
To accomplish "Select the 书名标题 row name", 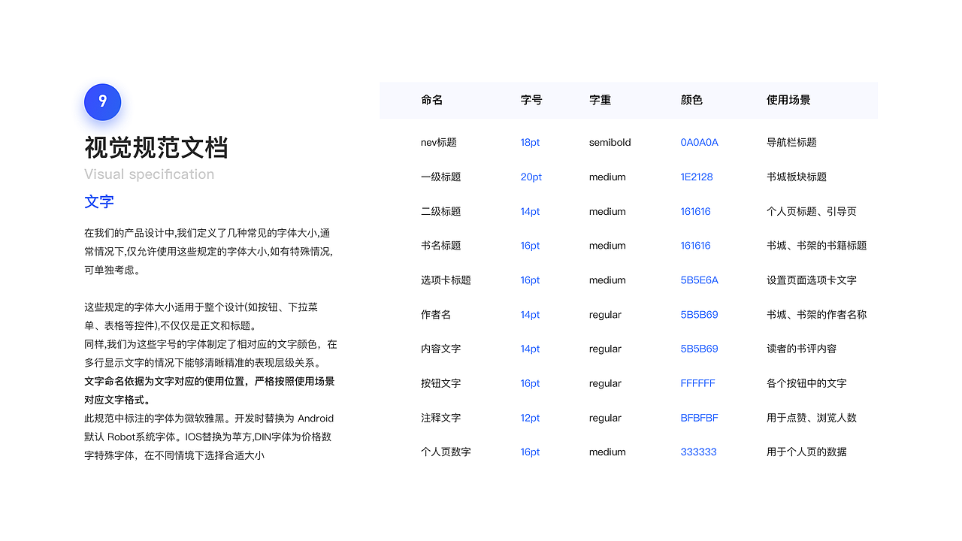I will 441,246.
